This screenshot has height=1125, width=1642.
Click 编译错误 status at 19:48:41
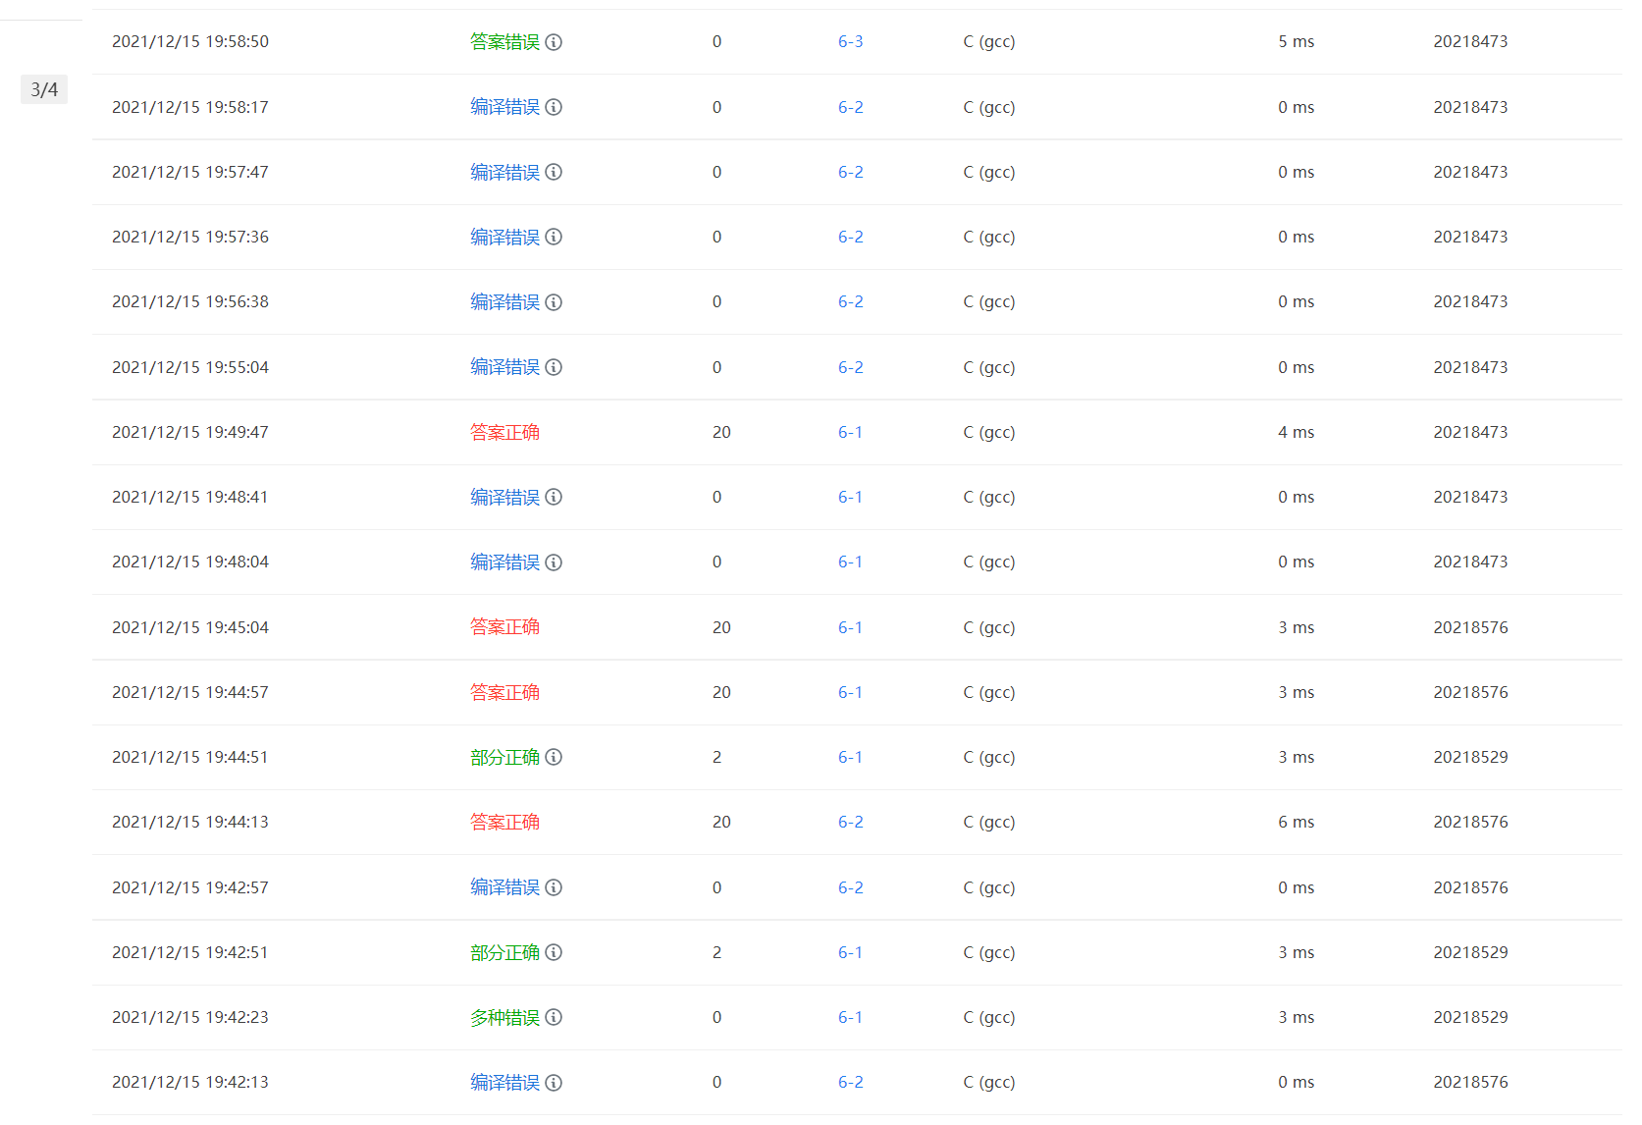pos(504,497)
